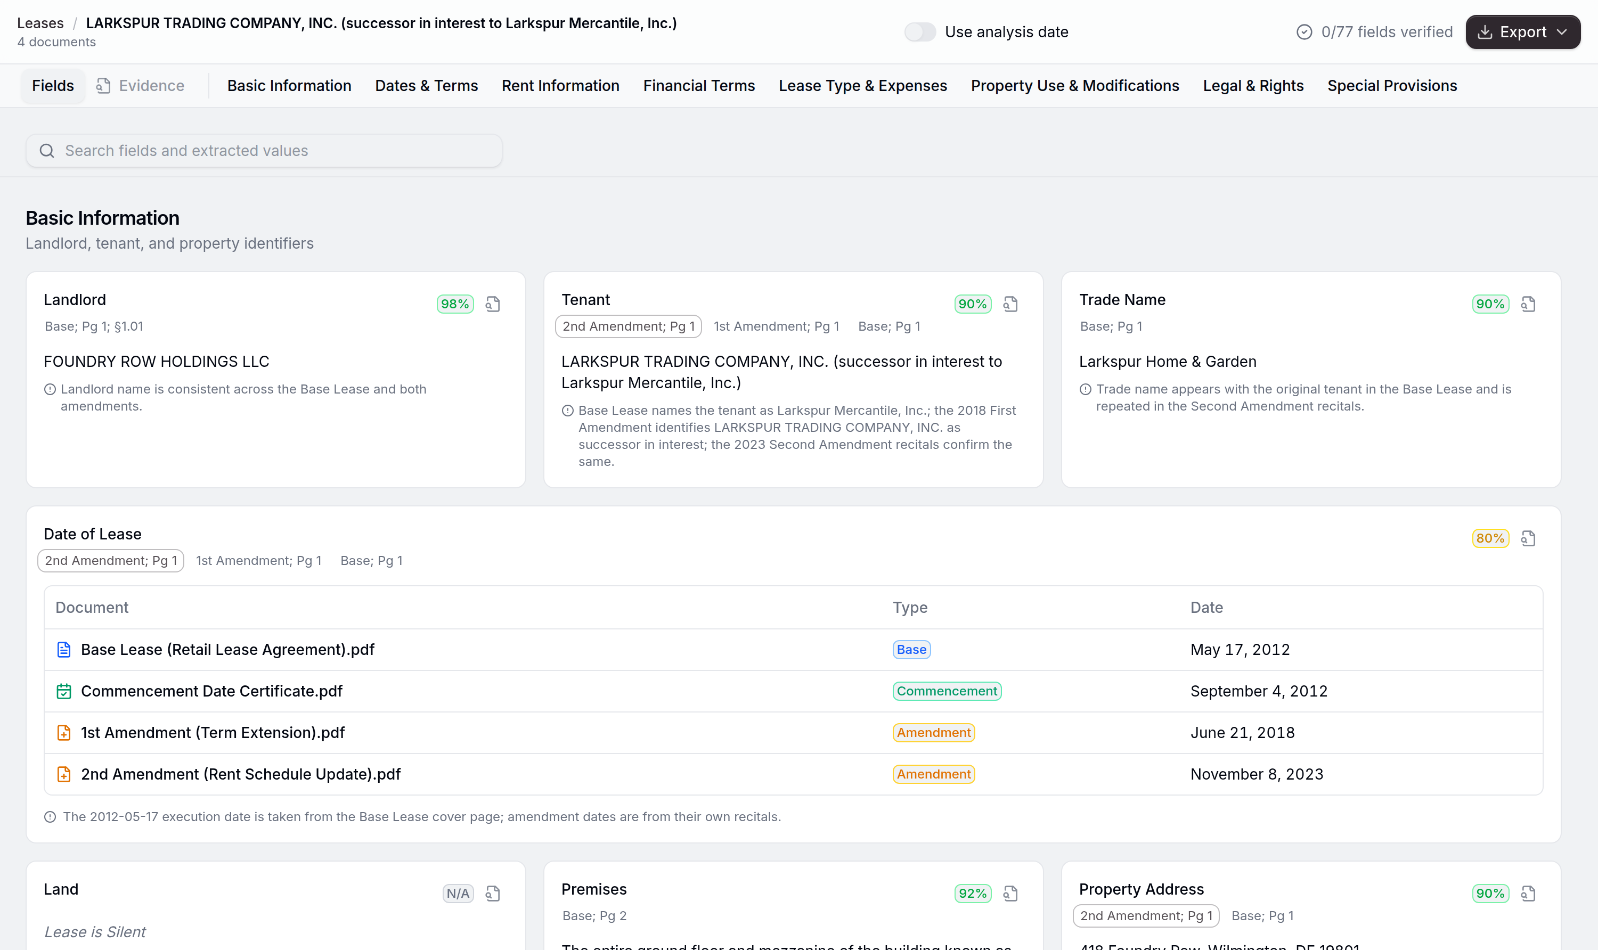Click FOUNDRY ROW HOLDINGS LLC value
The height and width of the screenshot is (950, 1598).
coord(156,362)
